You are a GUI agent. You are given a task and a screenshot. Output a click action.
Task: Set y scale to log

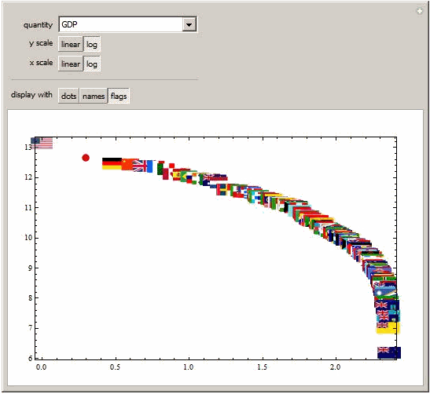pos(92,44)
